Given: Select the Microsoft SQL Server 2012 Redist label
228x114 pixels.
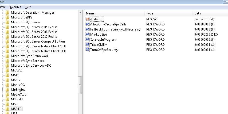Looking at the screenshot, I should 34,37.
